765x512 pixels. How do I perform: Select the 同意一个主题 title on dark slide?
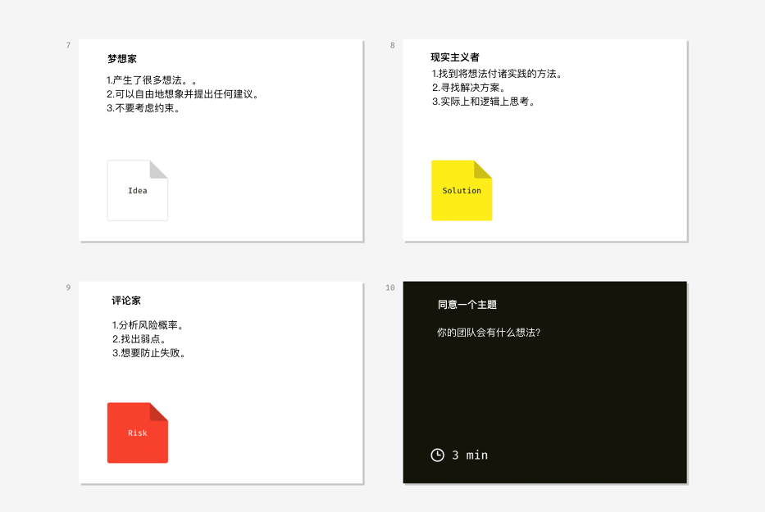(x=467, y=305)
